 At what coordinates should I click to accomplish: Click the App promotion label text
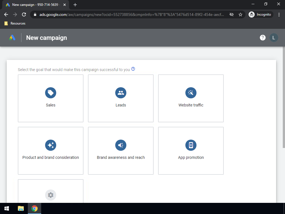tap(191, 158)
